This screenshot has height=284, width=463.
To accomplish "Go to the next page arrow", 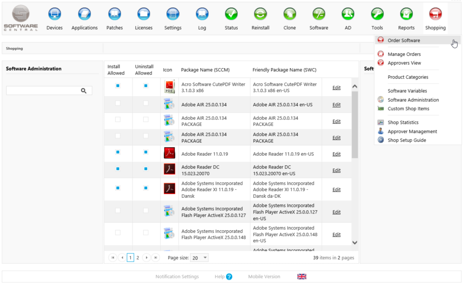I will 146,258.
